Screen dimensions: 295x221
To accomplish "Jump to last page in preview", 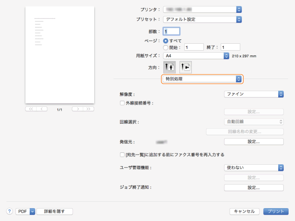I will [x=89, y=109].
